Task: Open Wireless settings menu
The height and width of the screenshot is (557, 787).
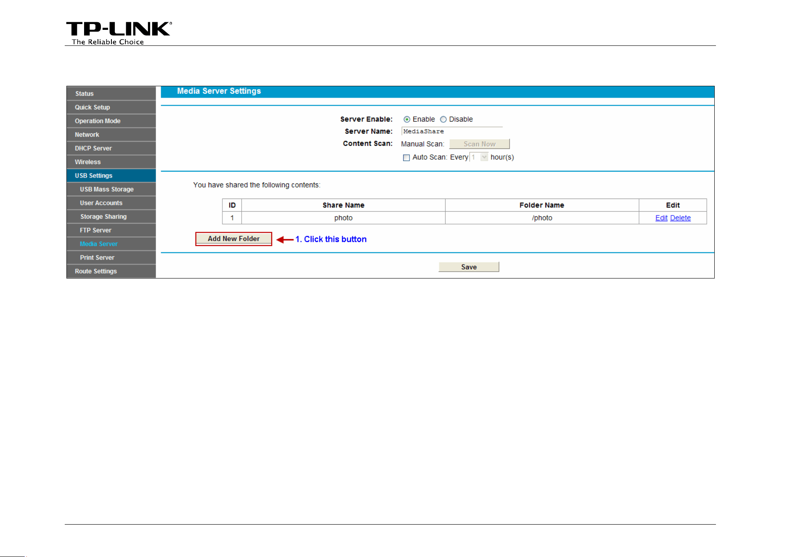Action: 111,162
